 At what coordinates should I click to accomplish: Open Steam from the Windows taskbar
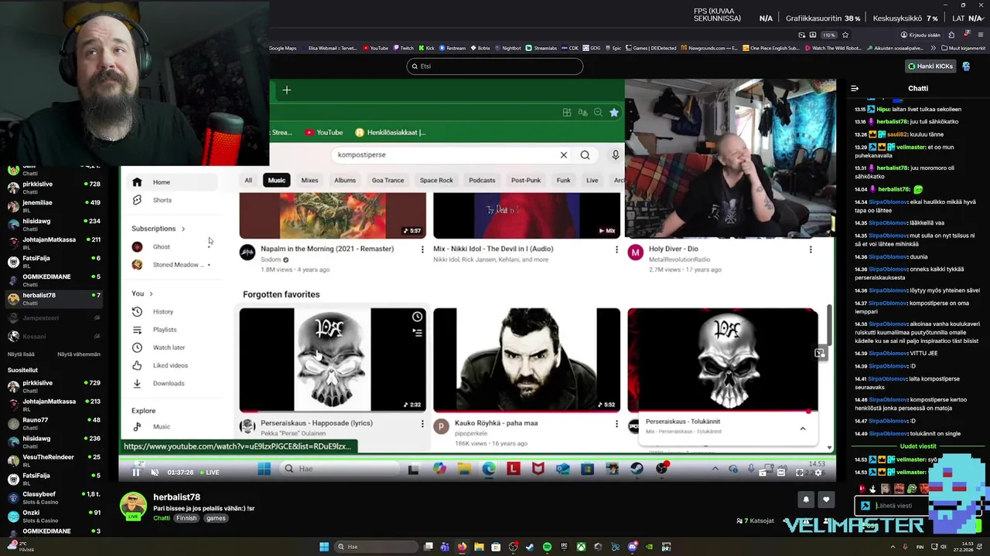[x=530, y=547]
